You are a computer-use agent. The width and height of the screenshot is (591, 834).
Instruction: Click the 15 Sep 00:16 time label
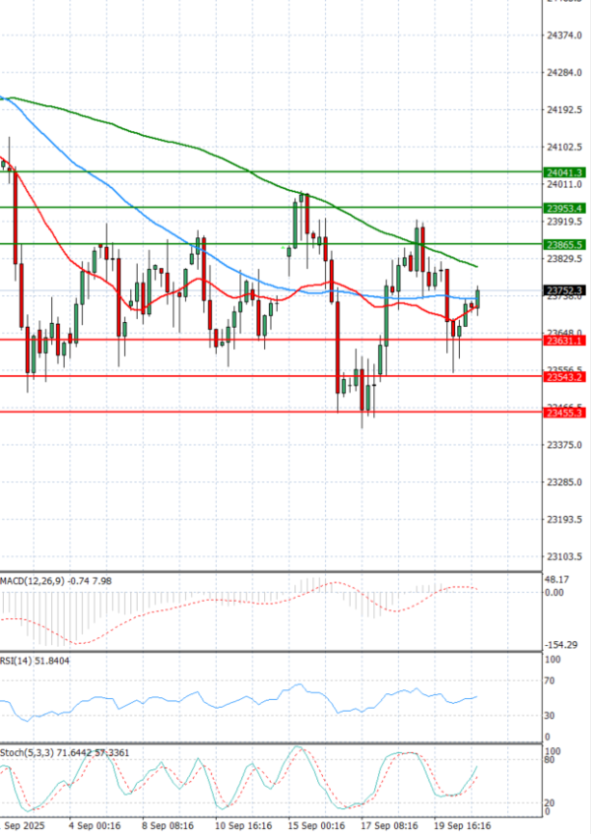point(316,825)
